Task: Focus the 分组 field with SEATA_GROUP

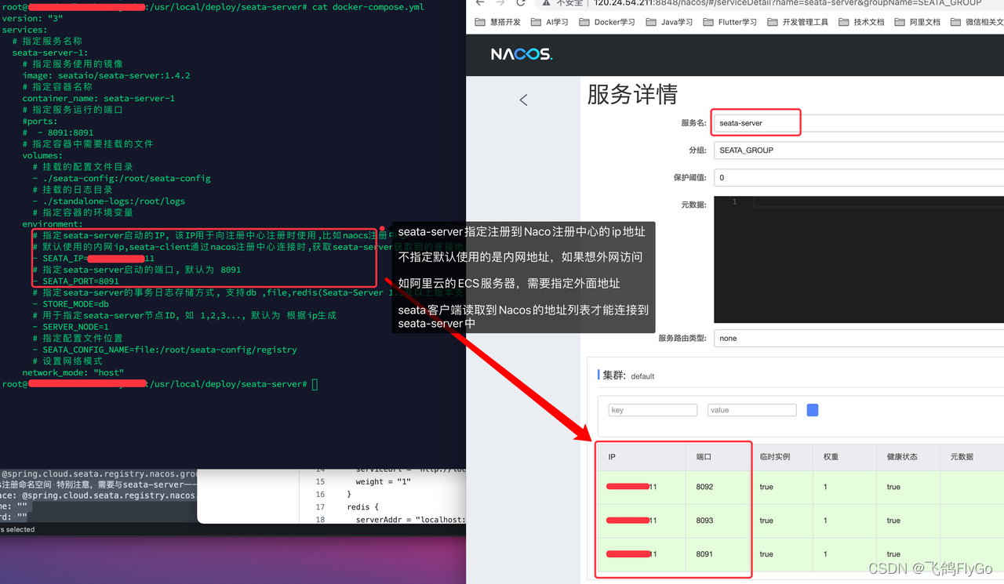Action: (x=859, y=150)
